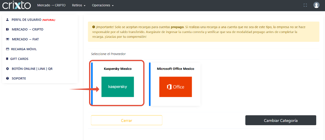Click the green Kaspersky logo image

click(x=118, y=87)
